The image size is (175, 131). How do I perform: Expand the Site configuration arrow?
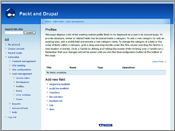point(10,70)
